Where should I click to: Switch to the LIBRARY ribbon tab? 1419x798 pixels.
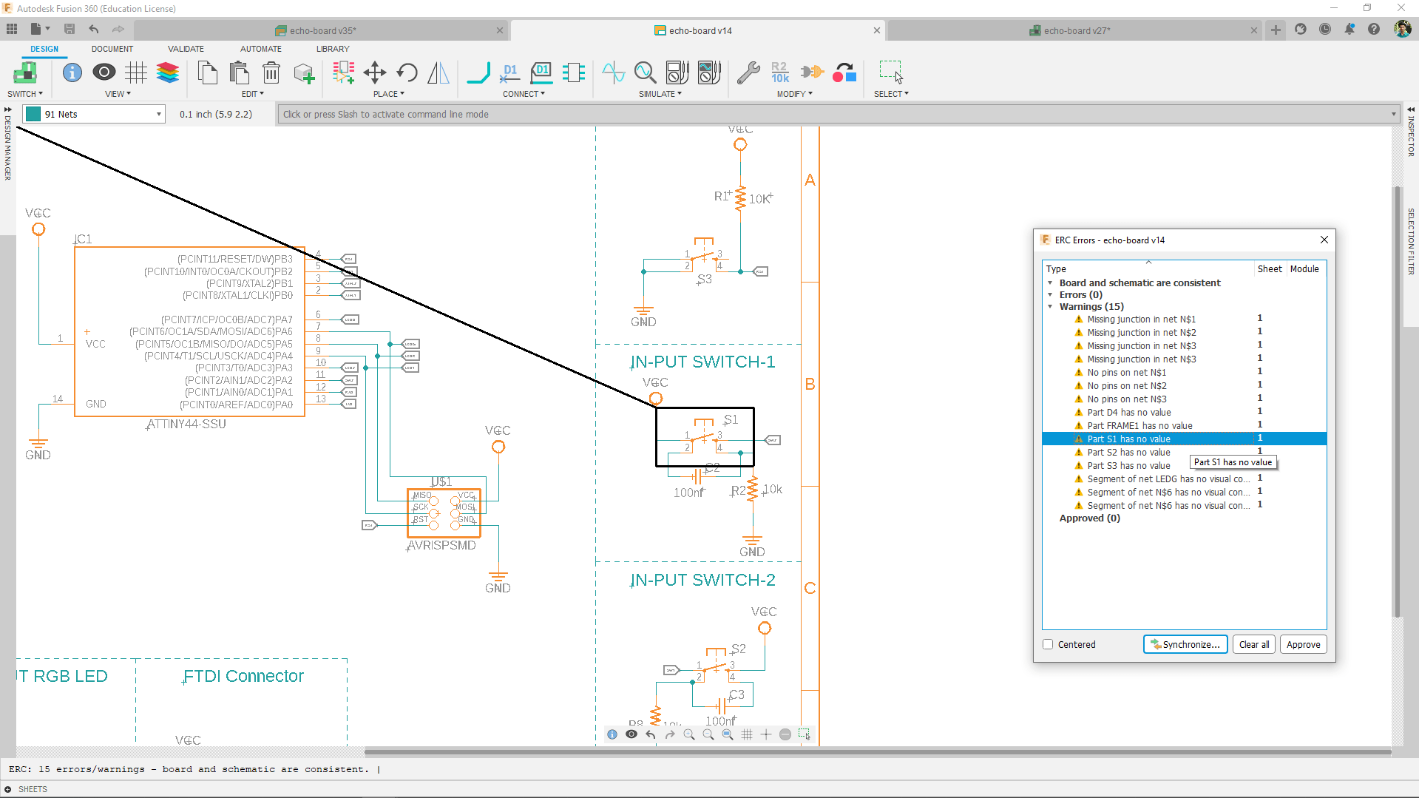pos(333,49)
